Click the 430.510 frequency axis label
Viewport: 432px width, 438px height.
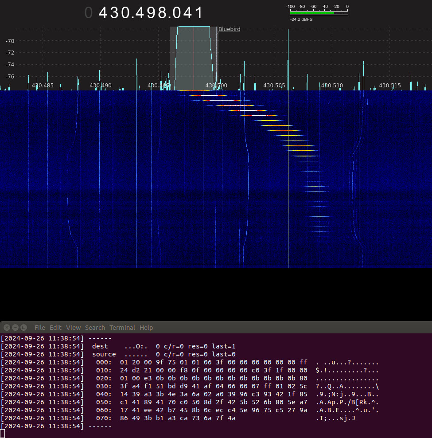point(332,86)
